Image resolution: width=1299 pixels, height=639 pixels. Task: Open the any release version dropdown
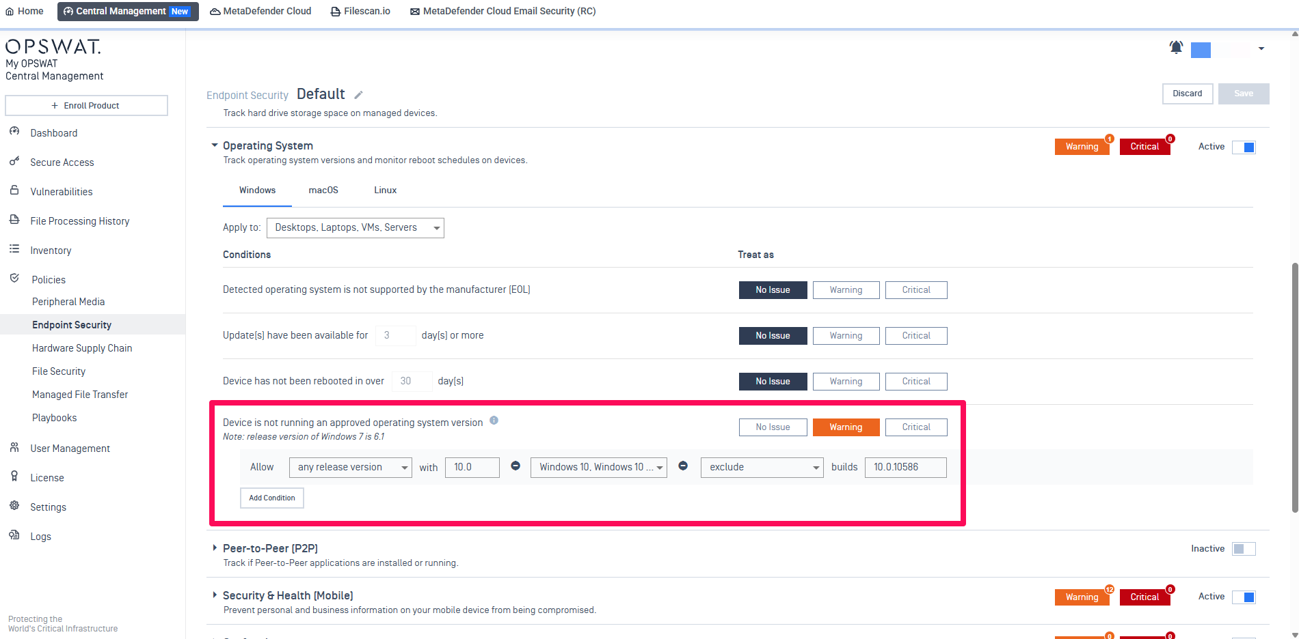coord(351,468)
